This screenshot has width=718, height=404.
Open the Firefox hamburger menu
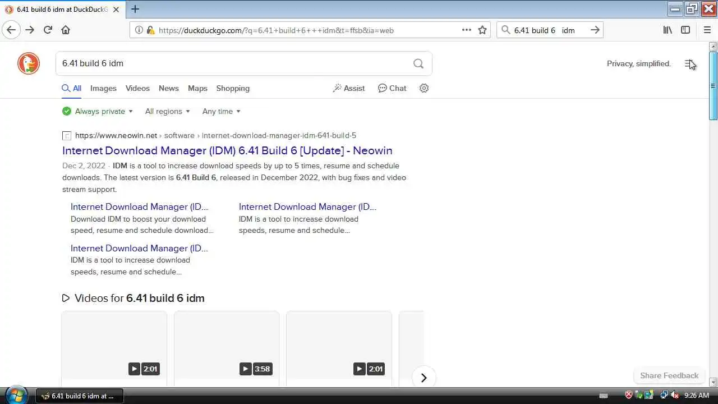(x=707, y=30)
